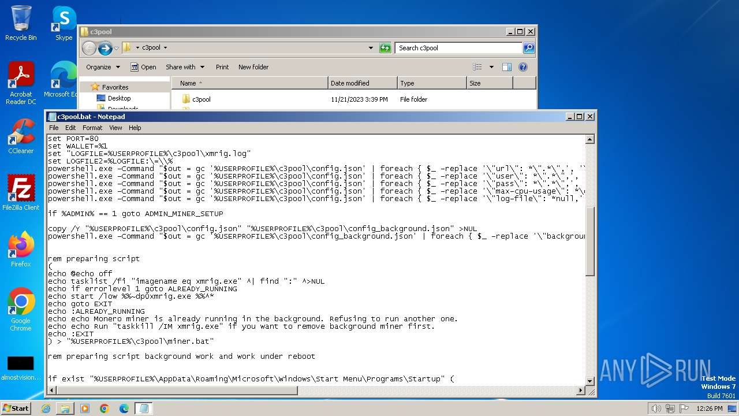Expand the address bar history dropdown
Viewport: 739px width, 416px height.
(x=371, y=48)
